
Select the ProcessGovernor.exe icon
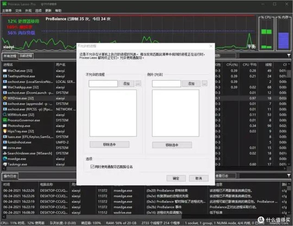tap(5, 120)
